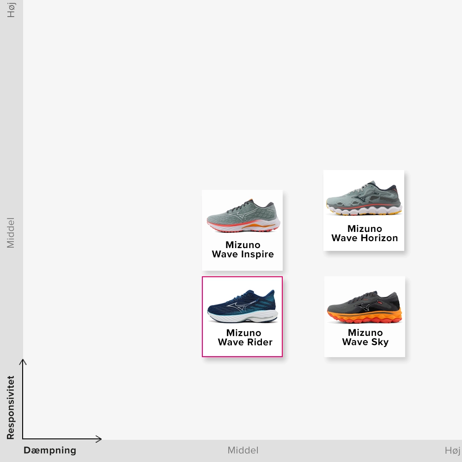Click the "Mizuno Wave Inspire" text label
The width and height of the screenshot is (462, 462).
243,249
